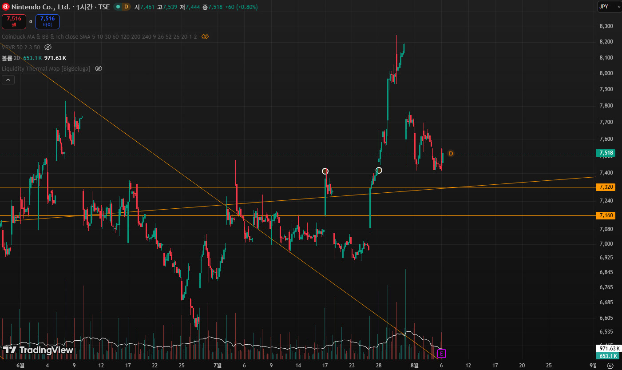
Task: Click the Nintendo logo icon
Action: 6,7
